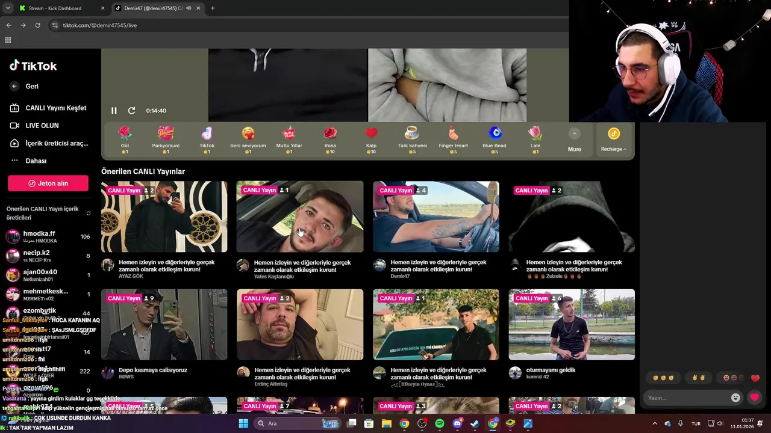This screenshot has height=433, width=771.
Task: Send the Türk kahvesi gift
Action: [x=412, y=140]
